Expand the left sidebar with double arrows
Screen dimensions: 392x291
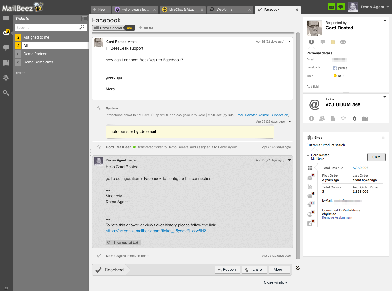click(x=6, y=288)
